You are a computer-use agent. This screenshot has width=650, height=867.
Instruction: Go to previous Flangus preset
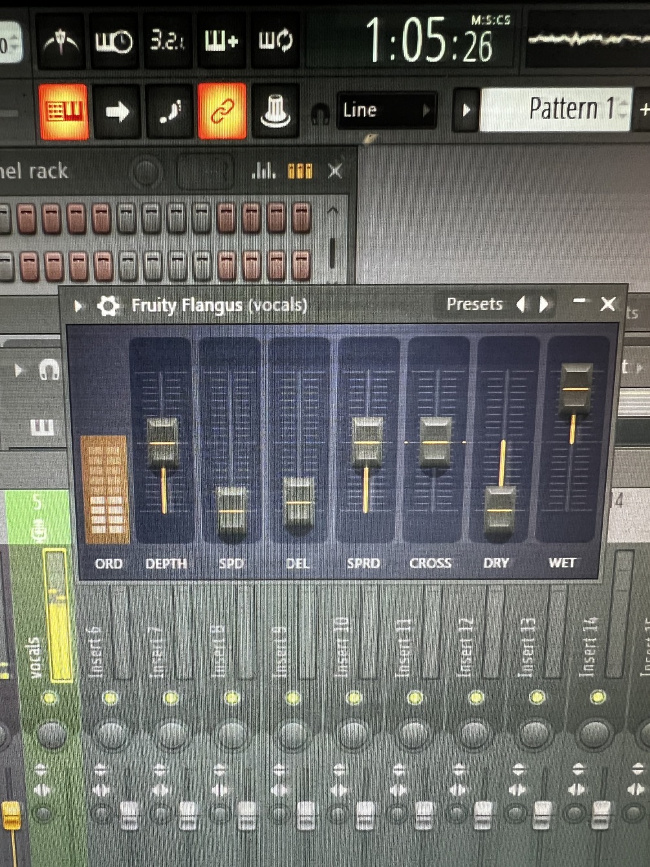(x=521, y=304)
